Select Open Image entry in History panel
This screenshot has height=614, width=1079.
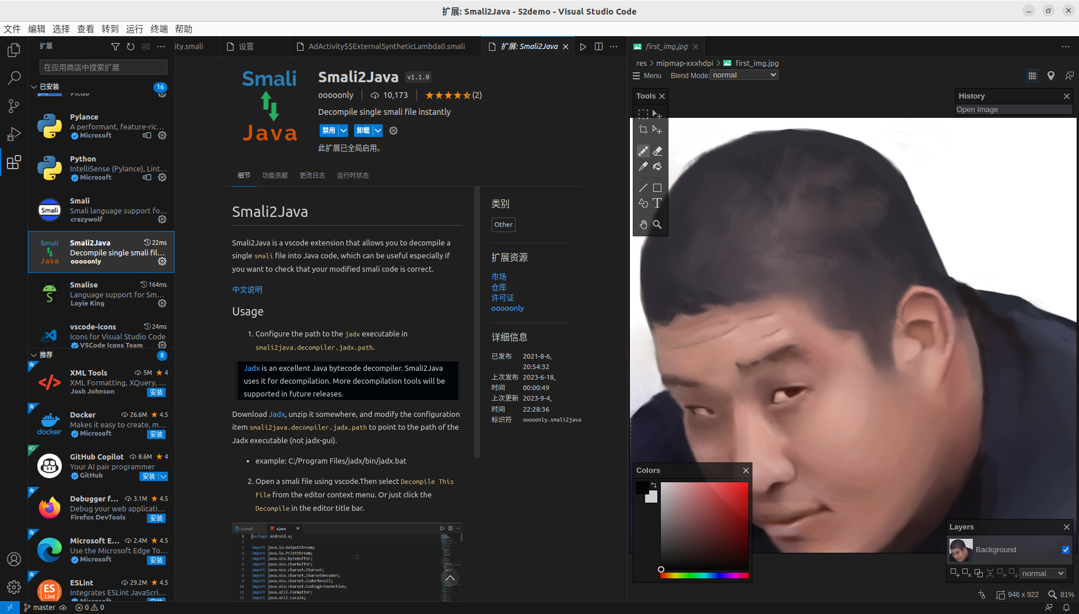(x=1014, y=110)
